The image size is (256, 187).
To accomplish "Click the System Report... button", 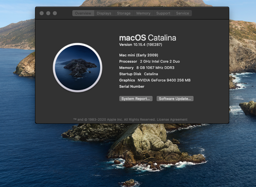I will click(136, 99).
